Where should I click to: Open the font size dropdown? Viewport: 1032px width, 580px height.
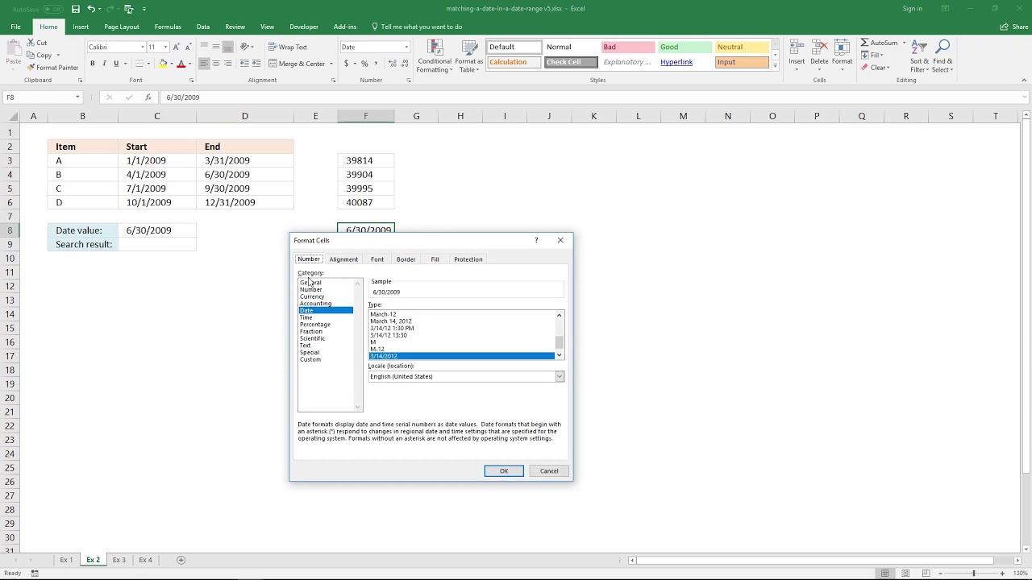(165, 47)
